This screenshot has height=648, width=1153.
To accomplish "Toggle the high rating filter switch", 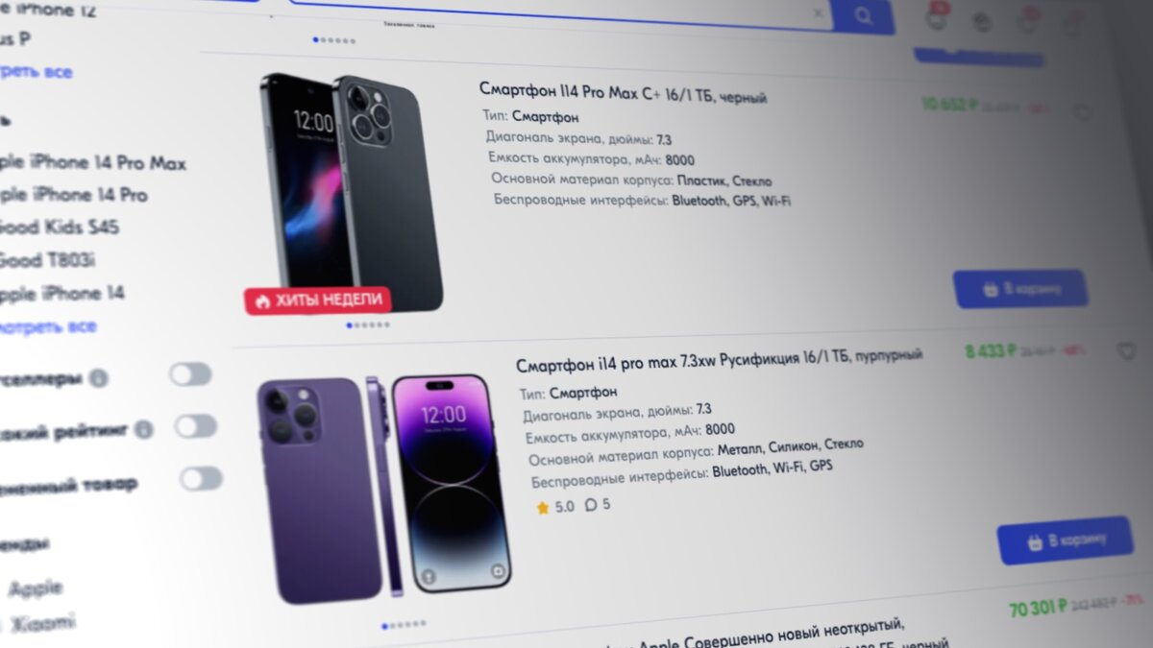I will 196,426.
